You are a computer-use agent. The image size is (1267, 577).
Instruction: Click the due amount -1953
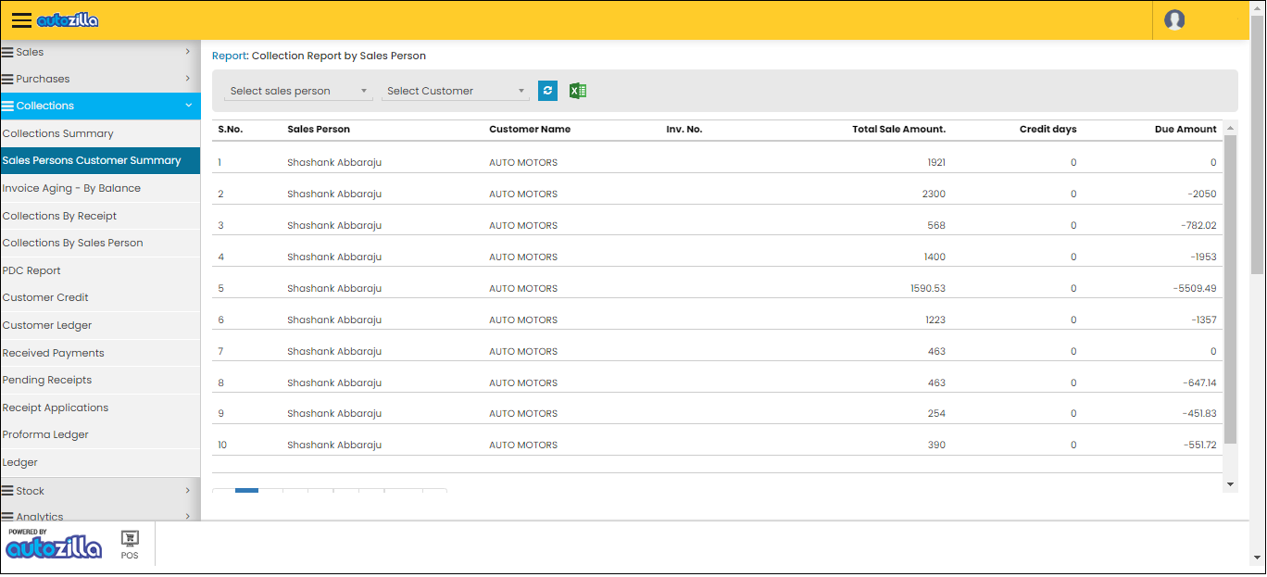[x=1204, y=257]
